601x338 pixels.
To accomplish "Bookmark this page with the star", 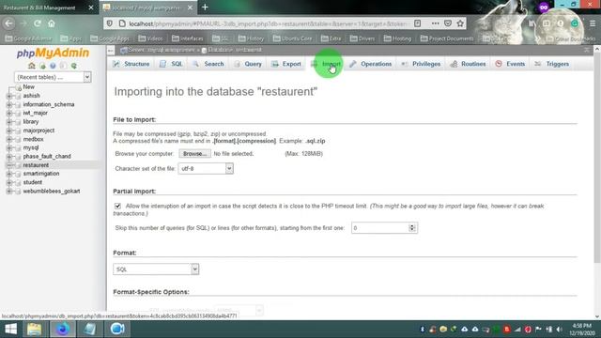I will tap(460, 23).
